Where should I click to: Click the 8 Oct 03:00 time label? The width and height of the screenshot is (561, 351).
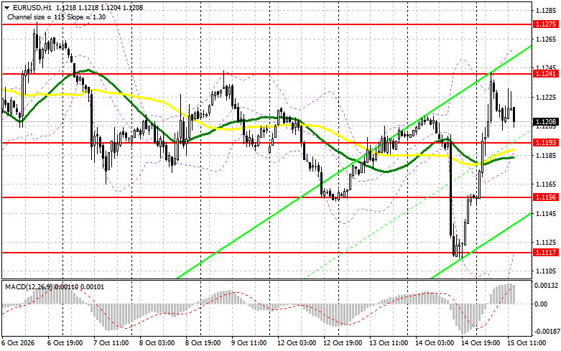157,343
